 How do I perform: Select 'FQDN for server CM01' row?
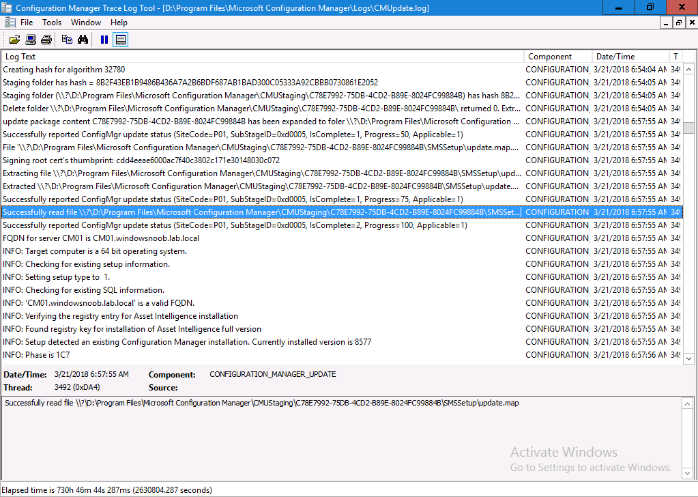(342, 238)
